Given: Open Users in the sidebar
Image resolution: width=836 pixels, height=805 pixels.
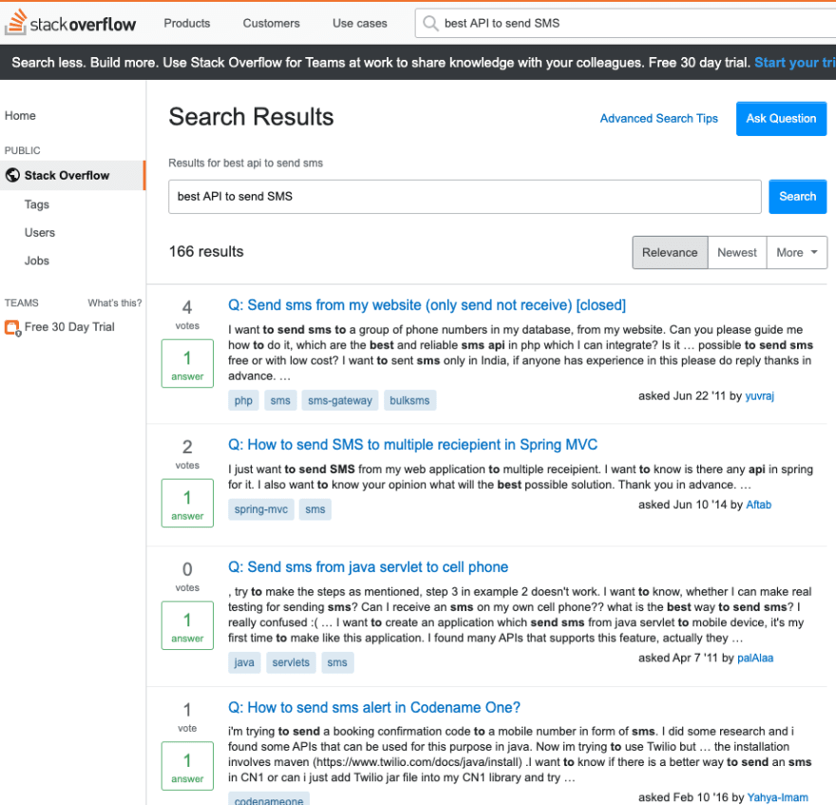Looking at the screenshot, I should click(40, 233).
